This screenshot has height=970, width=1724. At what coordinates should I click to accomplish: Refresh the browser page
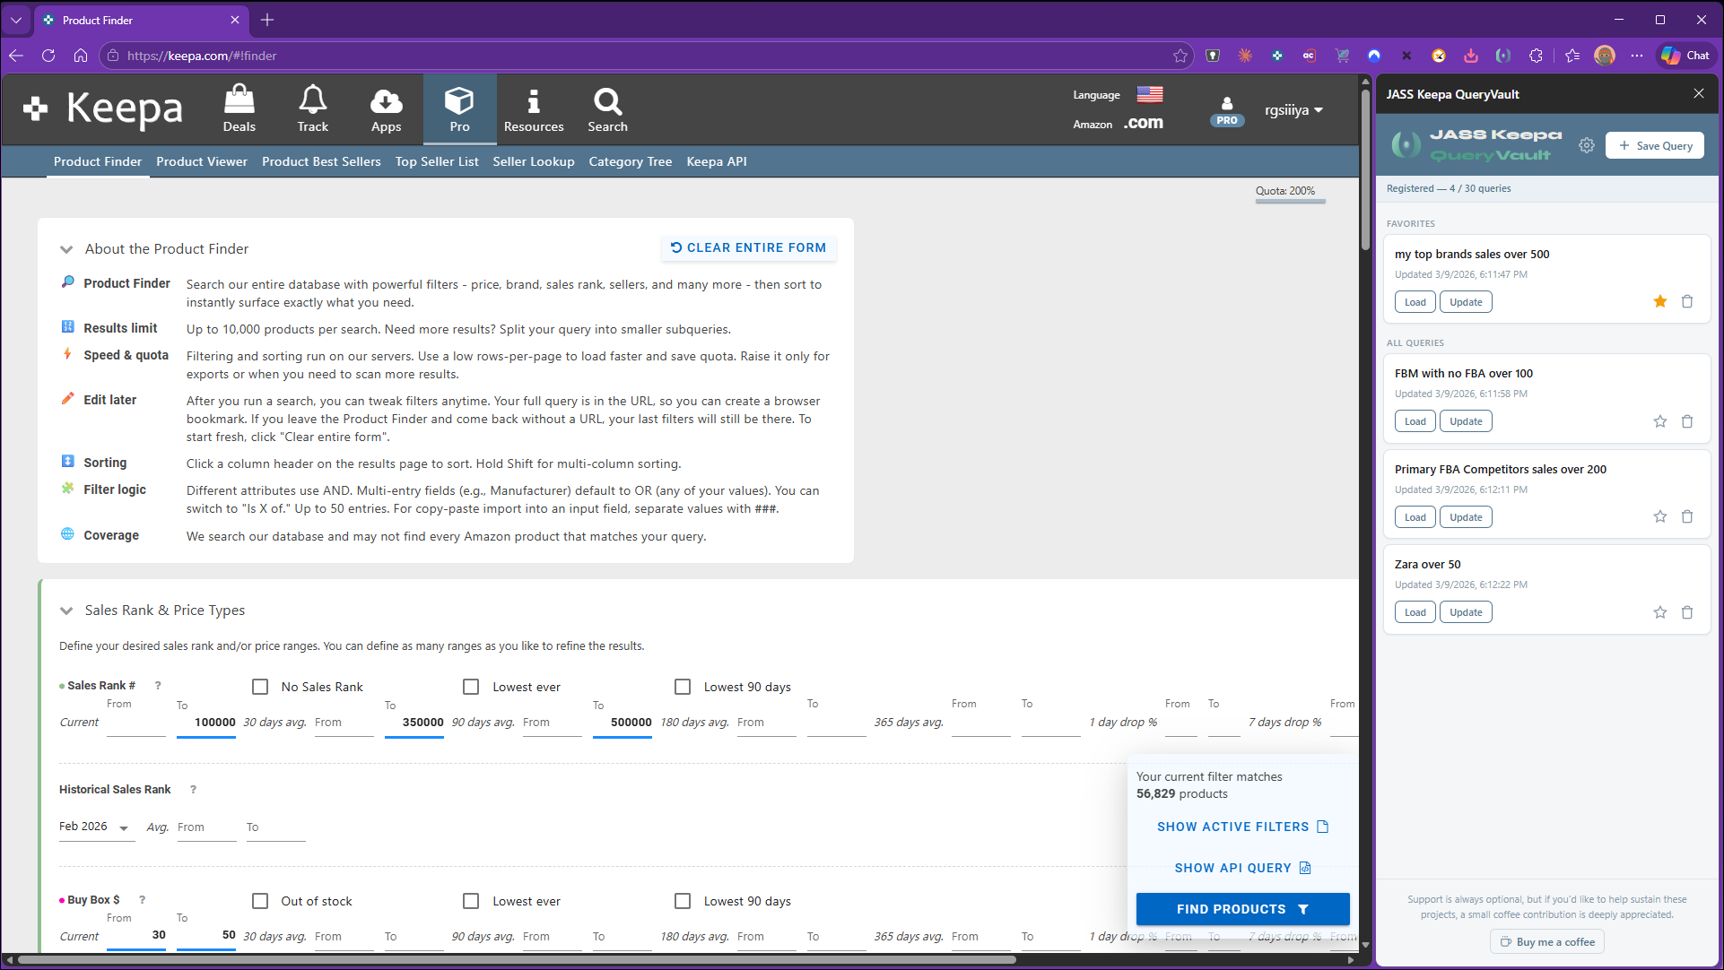48,56
